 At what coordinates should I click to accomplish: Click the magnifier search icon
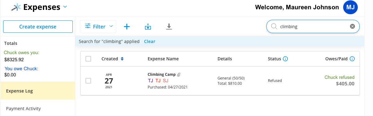click(x=274, y=27)
